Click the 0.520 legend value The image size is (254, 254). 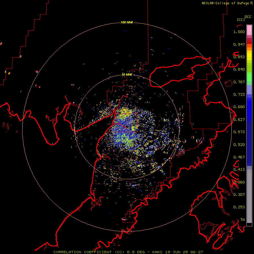tap(239, 145)
